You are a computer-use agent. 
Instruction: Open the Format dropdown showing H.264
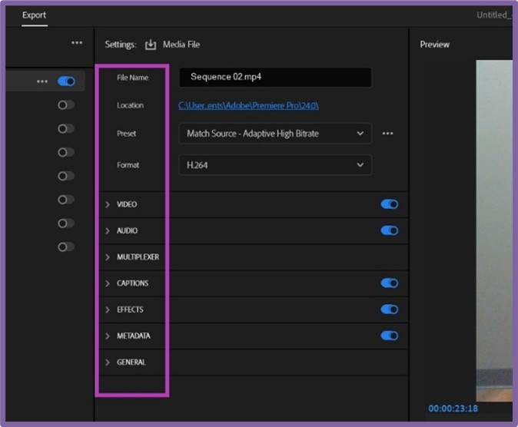pyautogui.click(x=275, y=165)
